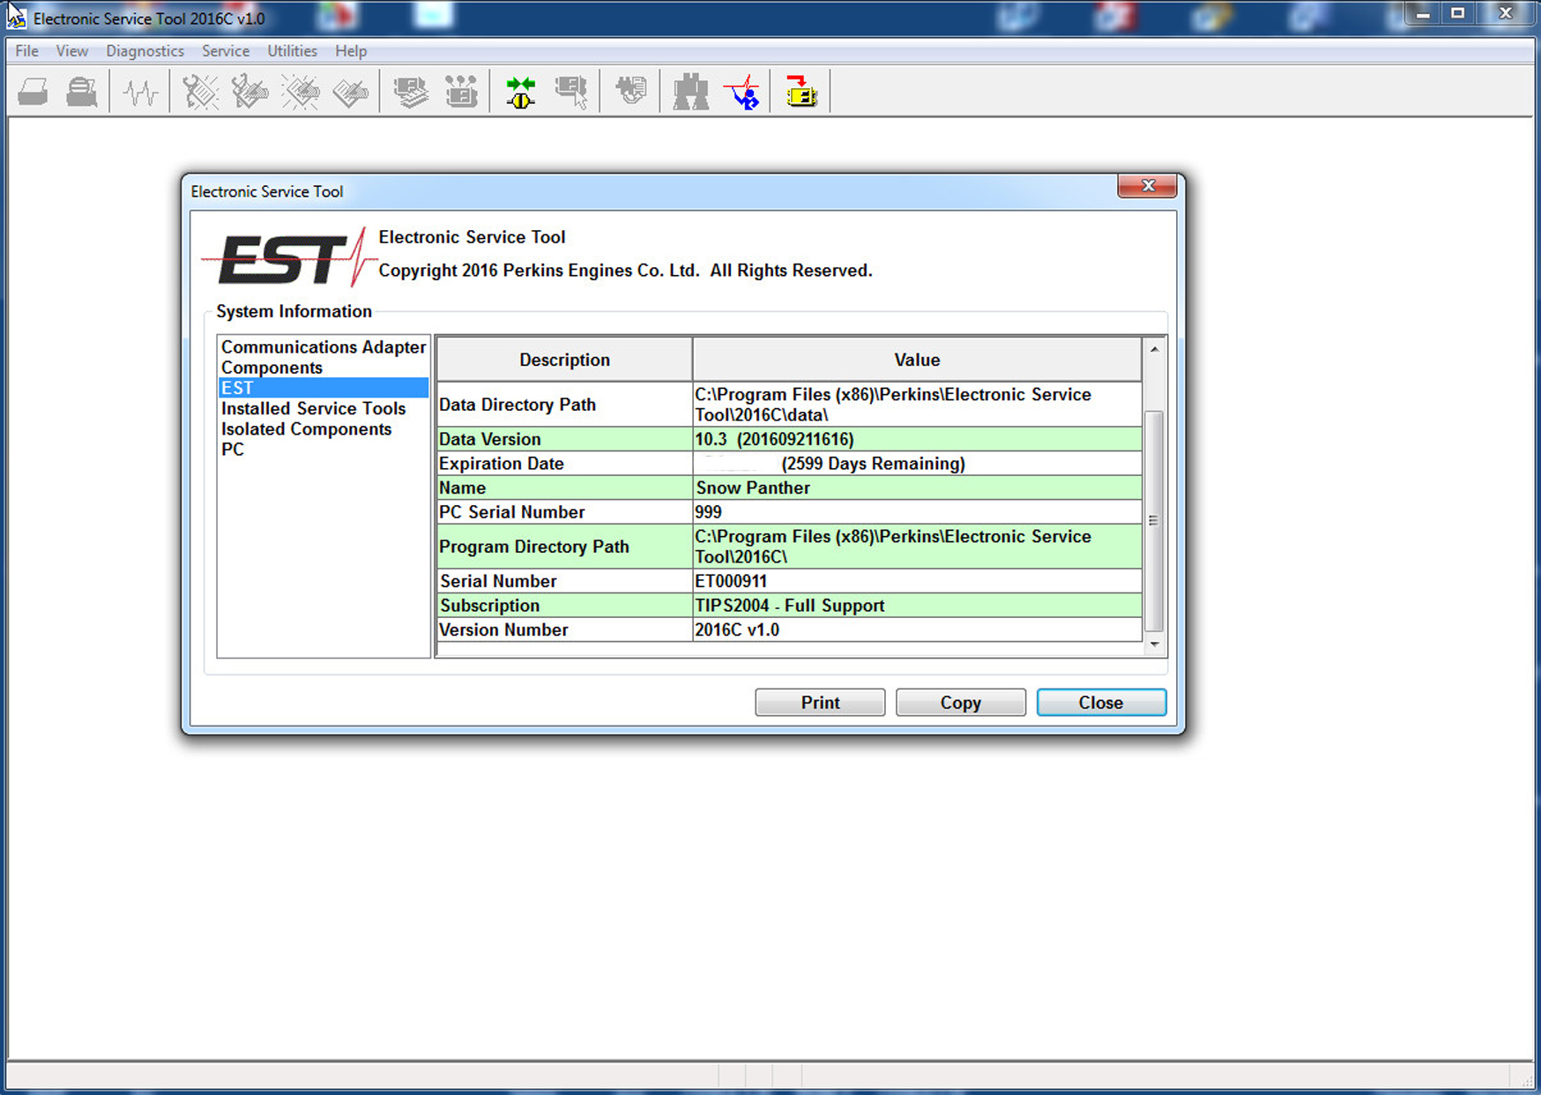Screen dimensions: 1541x1095
Task: Click the ECM select cursor icon
Action: [x=571, y=92]
